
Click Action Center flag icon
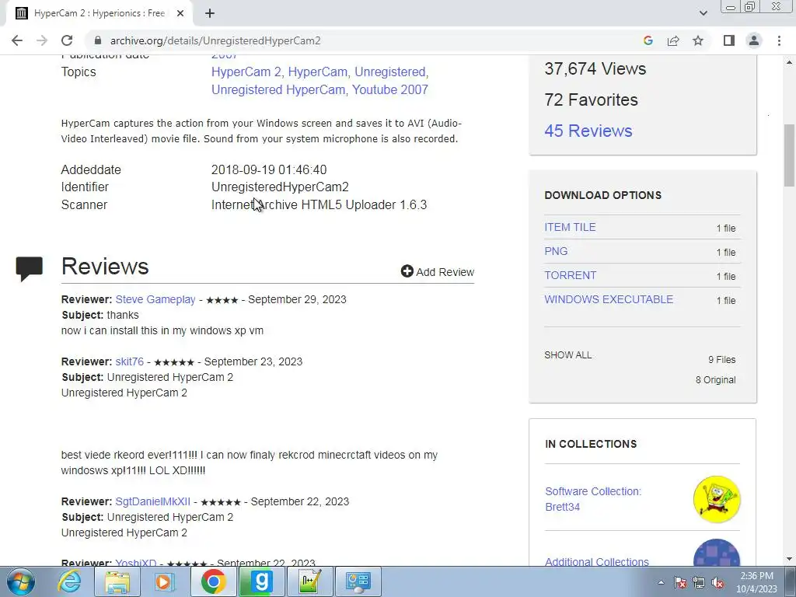tap(679, 582)
